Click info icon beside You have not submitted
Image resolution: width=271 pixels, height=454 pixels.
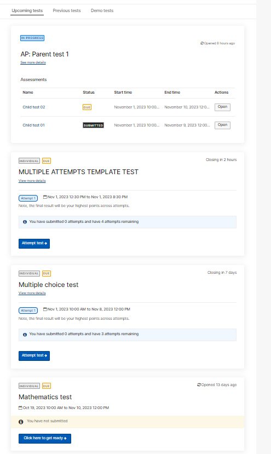click(x=21, y=422)
